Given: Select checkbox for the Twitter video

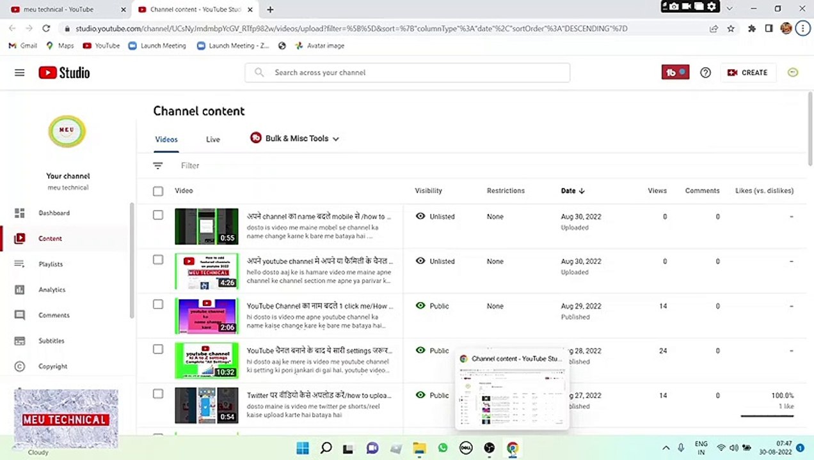Looking at the screenshot, I should point(158,394).
